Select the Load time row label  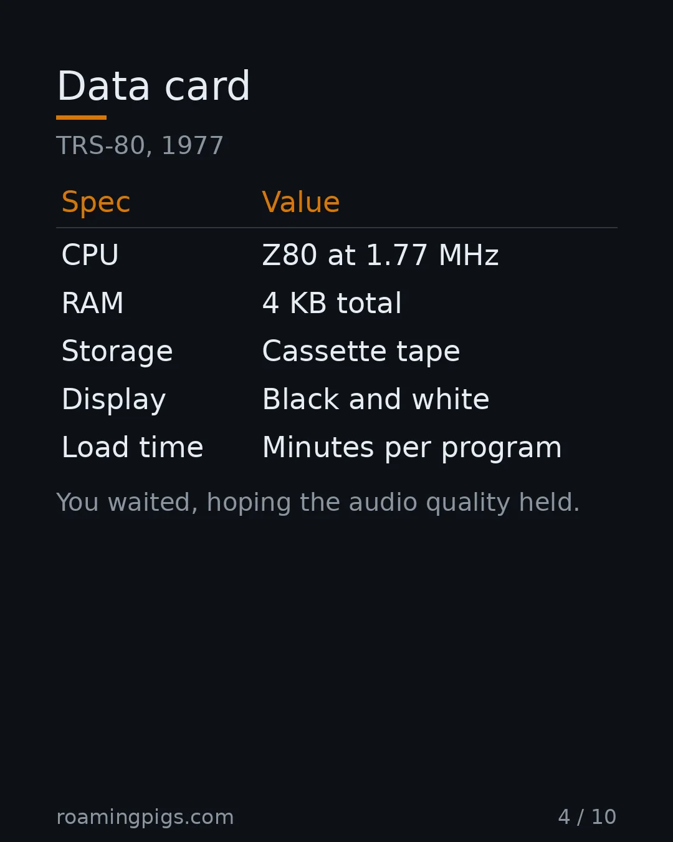click(133, 447)
